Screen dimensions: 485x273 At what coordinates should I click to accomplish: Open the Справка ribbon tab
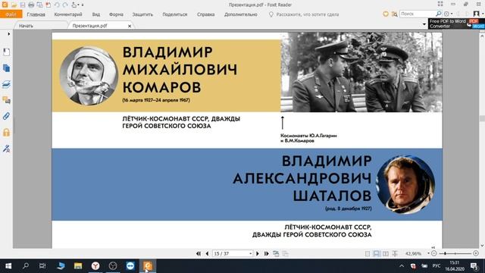point(205,14)
